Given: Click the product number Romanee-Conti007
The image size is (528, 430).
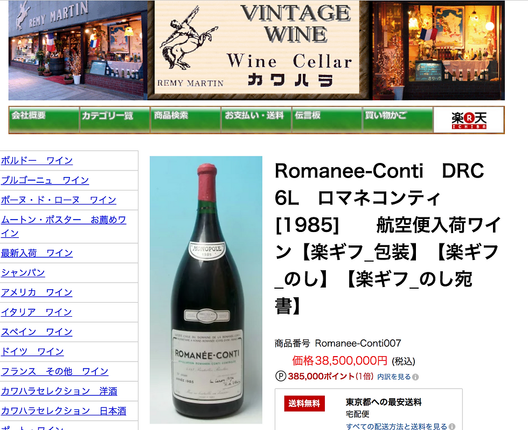Looking at the screenshot, I should point(358,343).
